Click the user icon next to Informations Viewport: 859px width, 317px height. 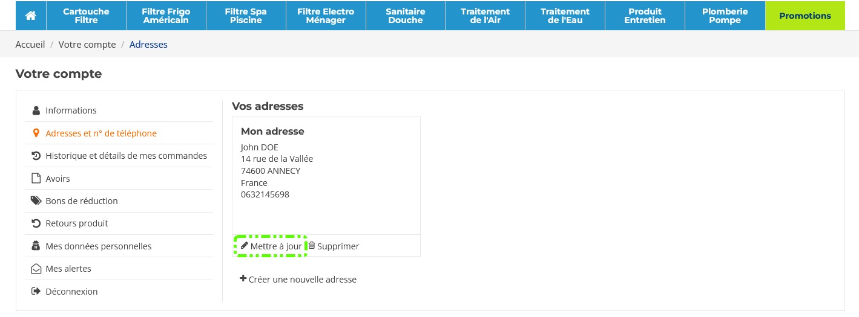(x=36, y=110)
